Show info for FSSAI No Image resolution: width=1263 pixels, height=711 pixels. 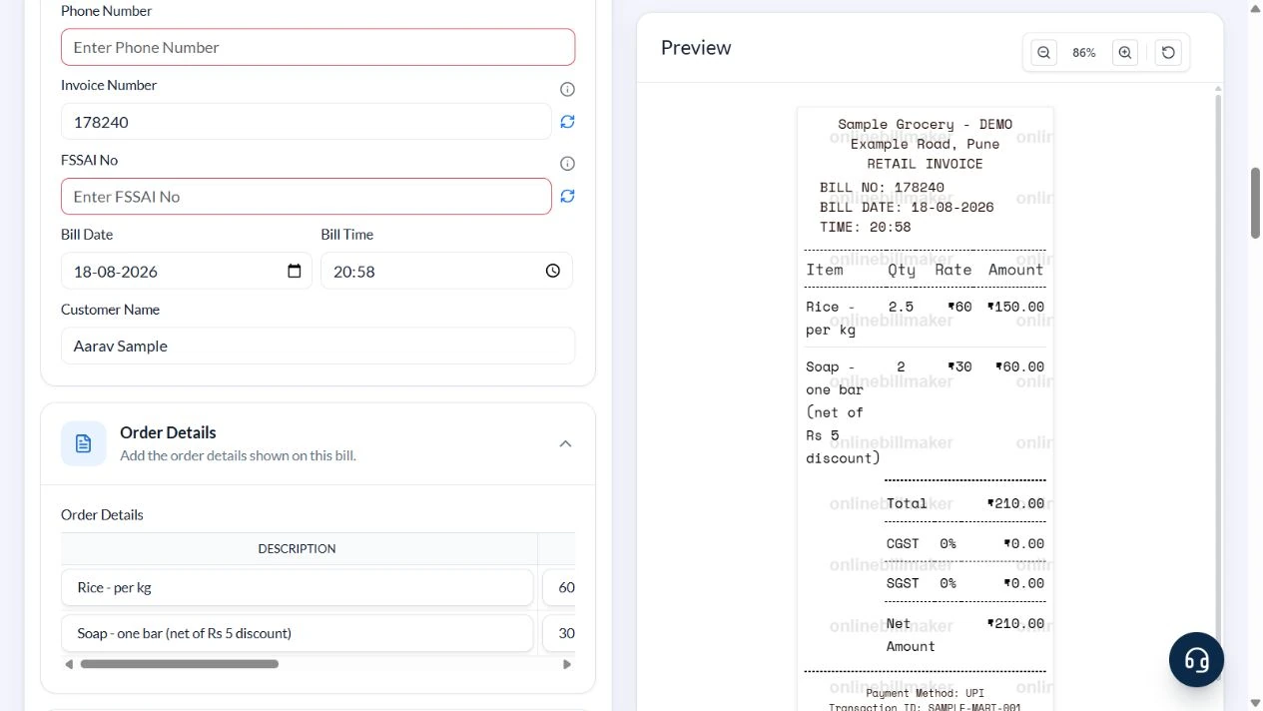[567, 164]
